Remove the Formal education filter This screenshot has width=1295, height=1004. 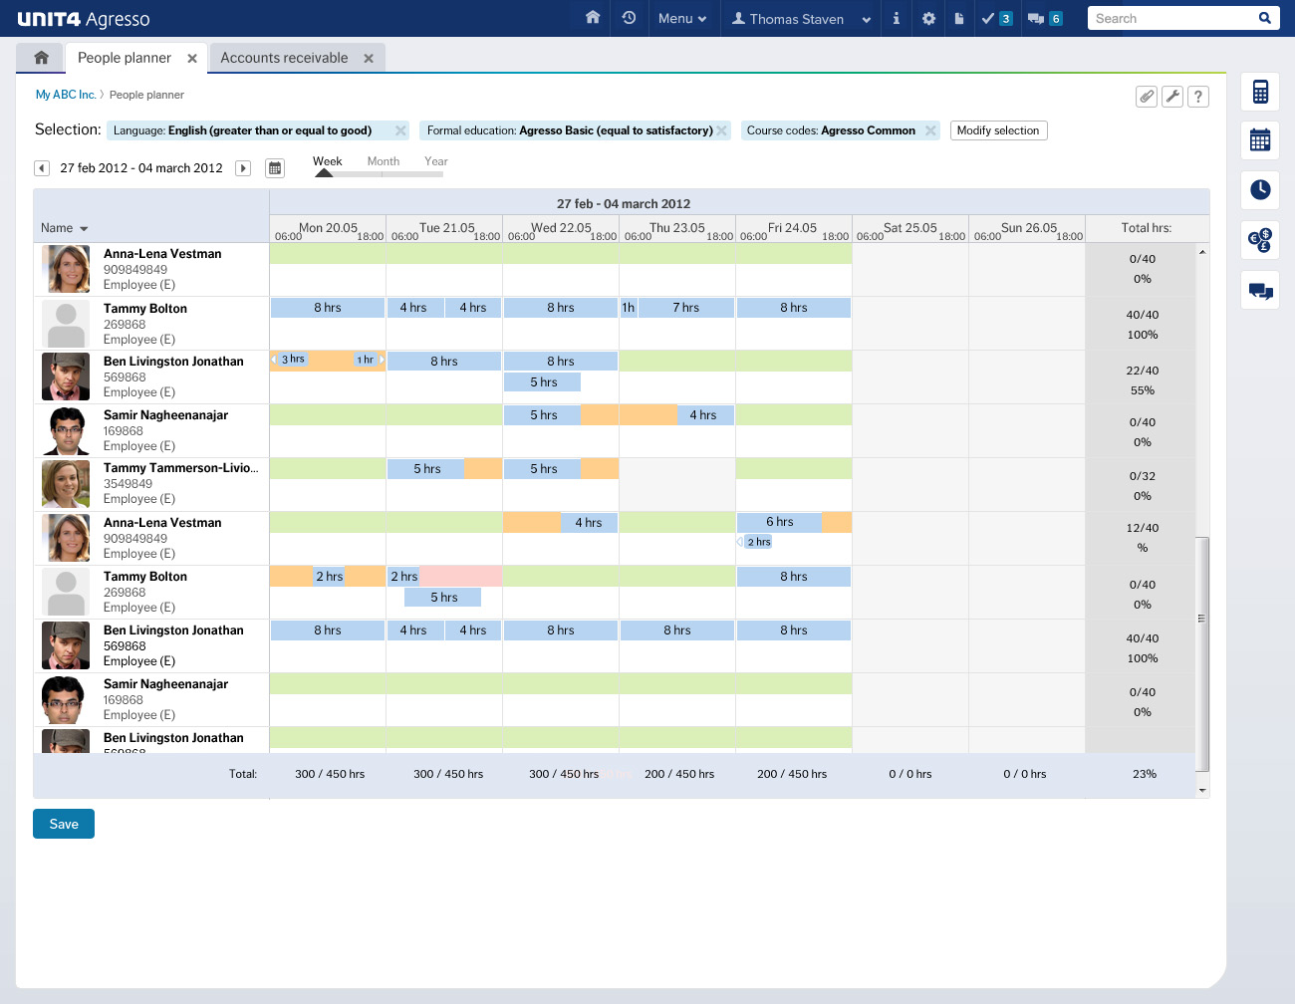tap(722, 130)
